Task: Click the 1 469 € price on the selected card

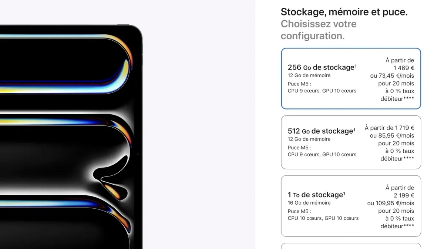Action: coord(404,68)
